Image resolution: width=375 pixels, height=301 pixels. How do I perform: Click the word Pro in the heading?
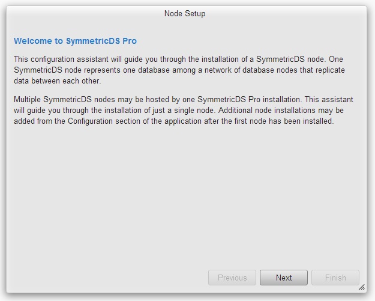point(130,41)
